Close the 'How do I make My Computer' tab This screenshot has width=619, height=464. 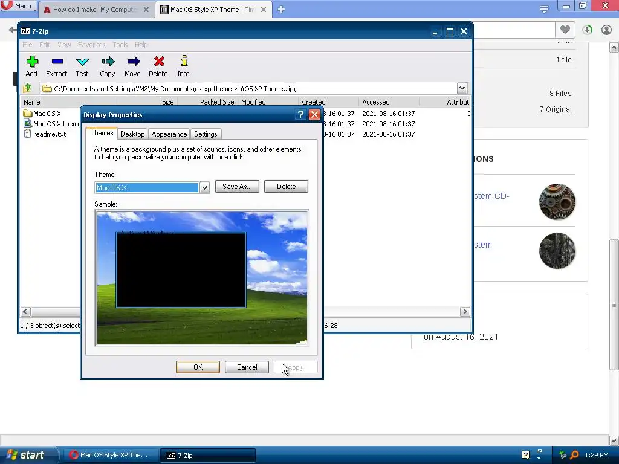click(146, 10)
